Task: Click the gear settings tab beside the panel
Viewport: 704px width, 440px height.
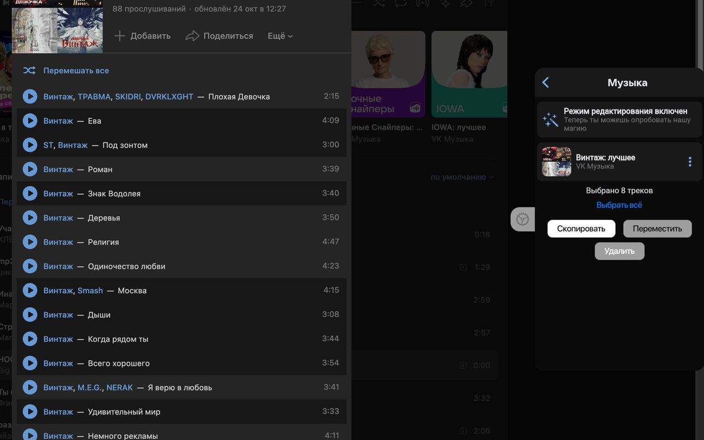Action: tap(522, 219)
